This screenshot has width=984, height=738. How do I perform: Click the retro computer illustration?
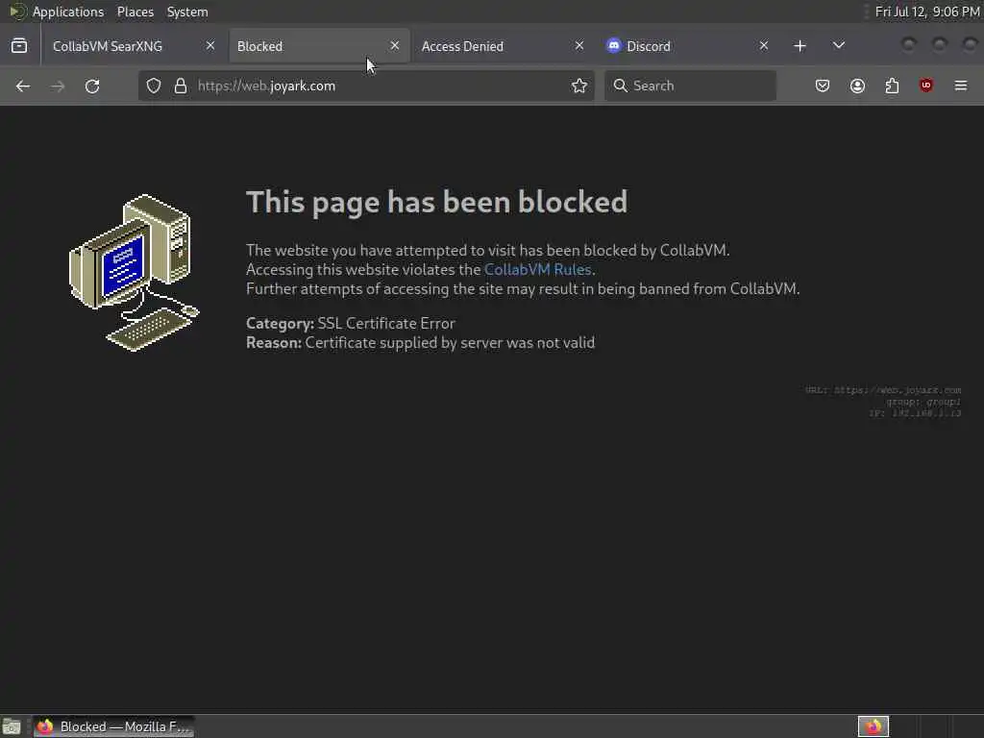135,273
